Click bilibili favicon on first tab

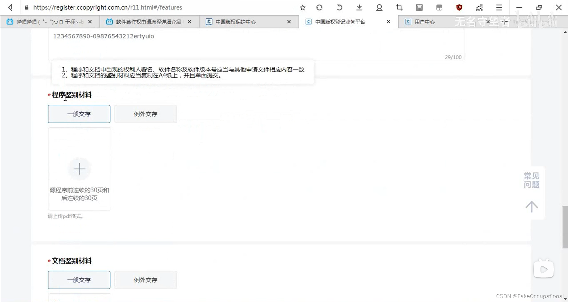point(10,22)
